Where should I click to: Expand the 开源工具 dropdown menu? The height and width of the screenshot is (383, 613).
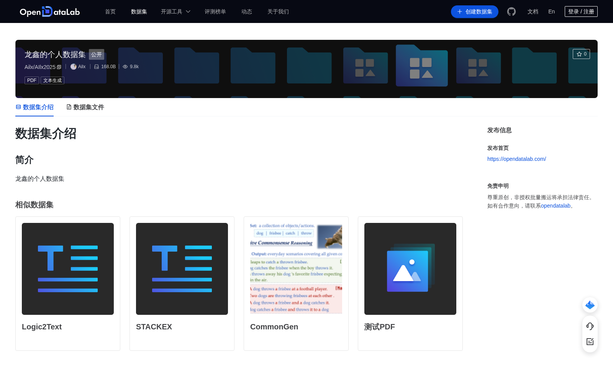point(175,11)
